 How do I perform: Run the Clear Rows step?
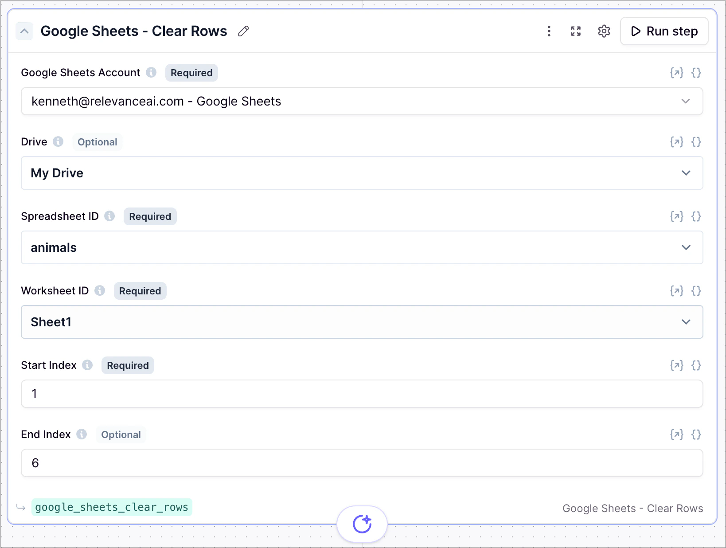664,31
